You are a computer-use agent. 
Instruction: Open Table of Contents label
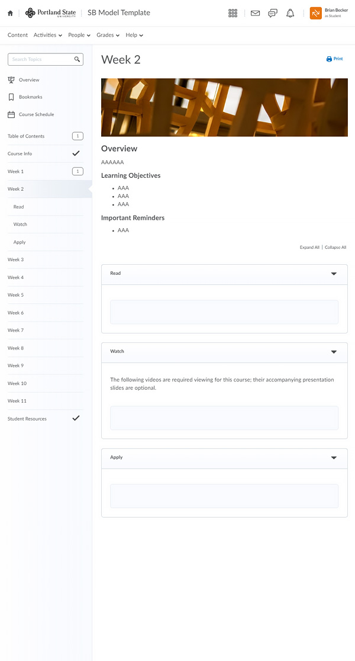(x=26, y=136)
